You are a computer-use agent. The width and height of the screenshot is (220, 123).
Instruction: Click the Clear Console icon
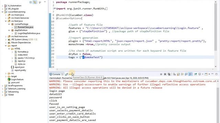tap(174, 74)
